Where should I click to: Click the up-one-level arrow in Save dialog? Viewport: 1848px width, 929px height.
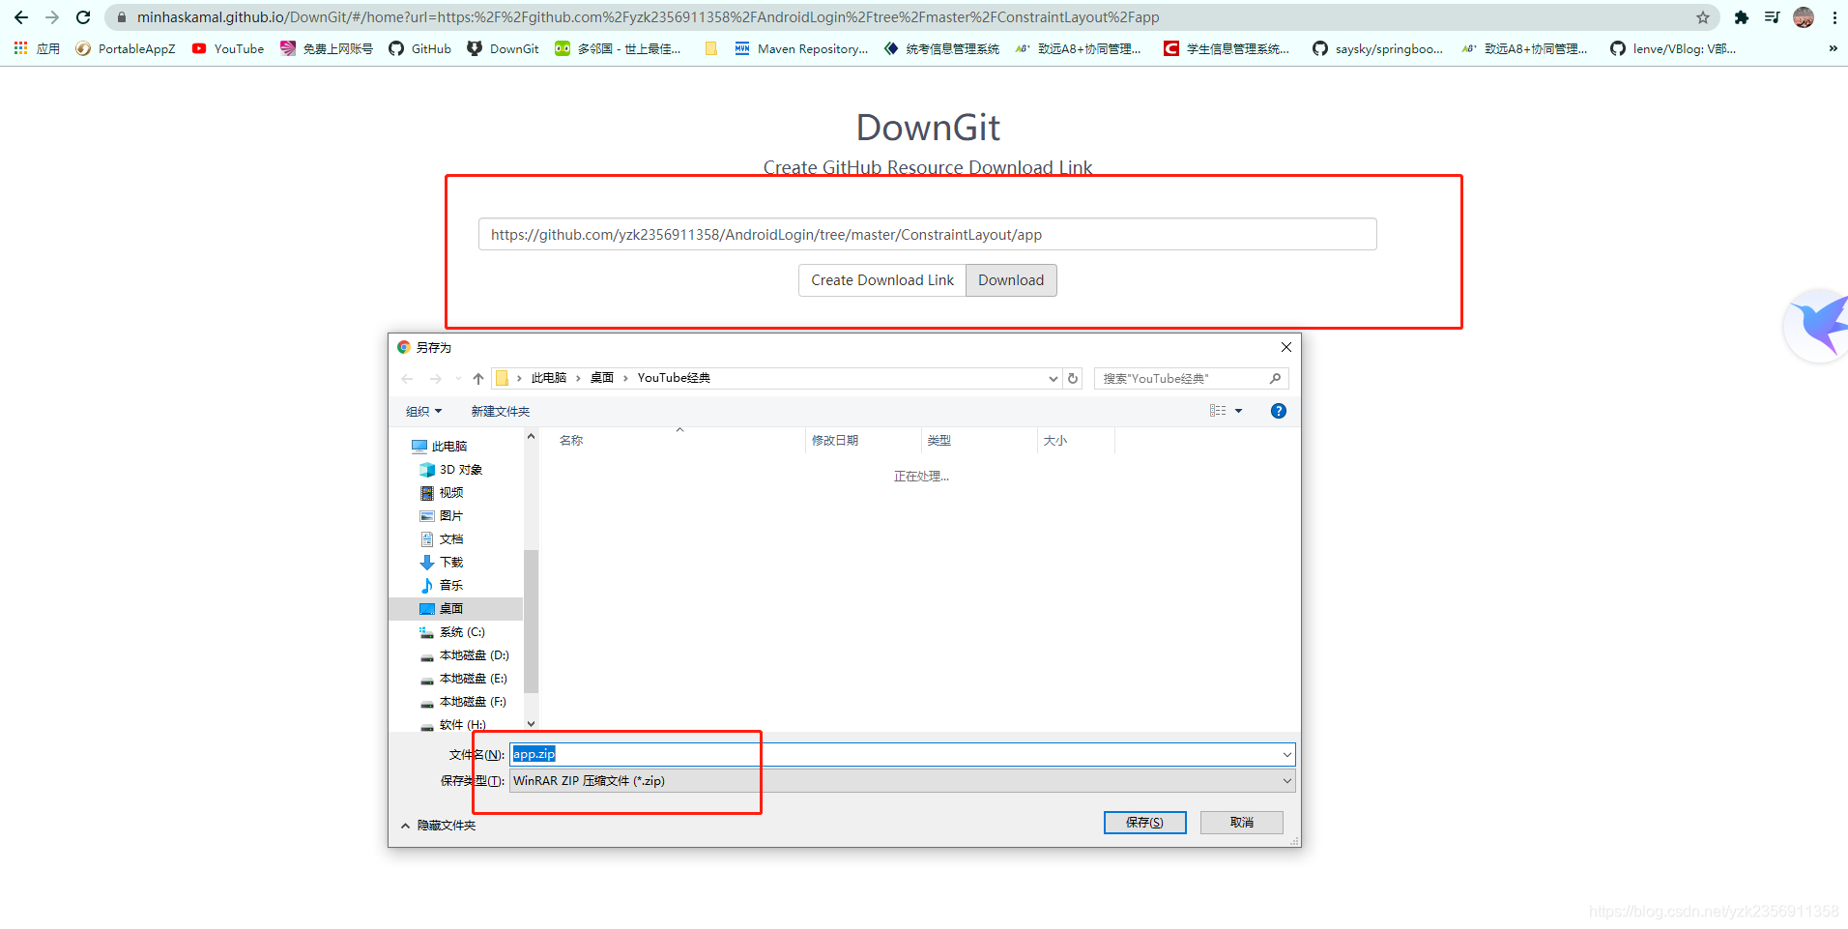coord(477,378)
